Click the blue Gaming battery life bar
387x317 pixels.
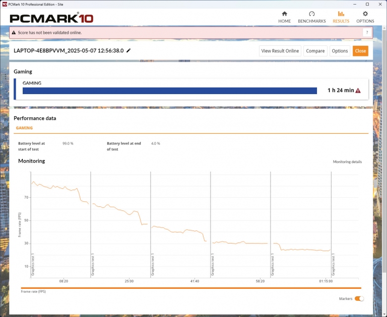point(169,91)
